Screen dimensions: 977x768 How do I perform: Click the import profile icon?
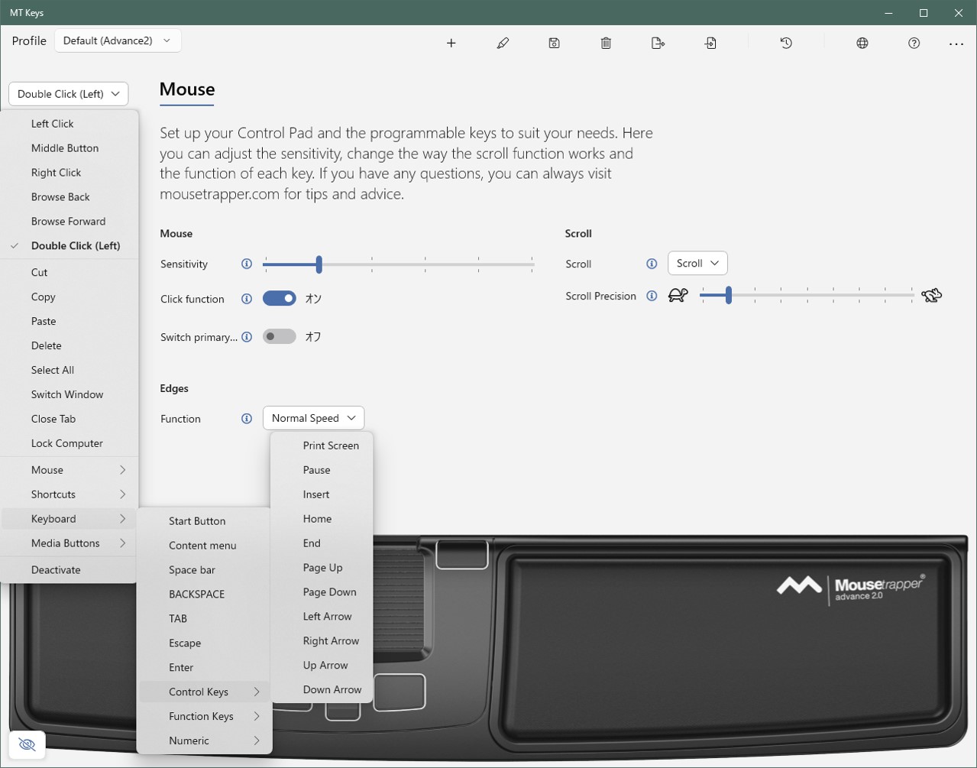click(x=710, y=44)
